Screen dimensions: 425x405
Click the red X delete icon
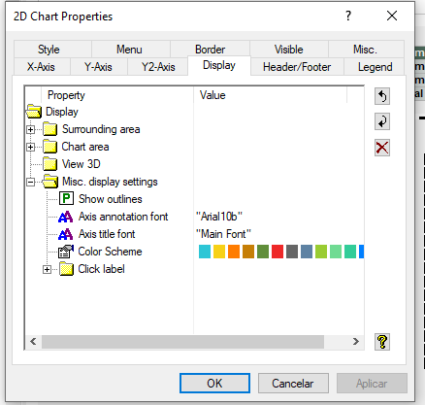click(382, 148)
